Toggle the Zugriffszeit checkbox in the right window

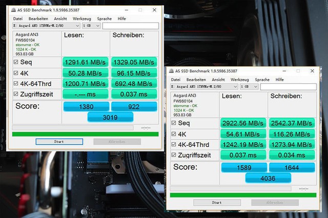pos(174,155)
